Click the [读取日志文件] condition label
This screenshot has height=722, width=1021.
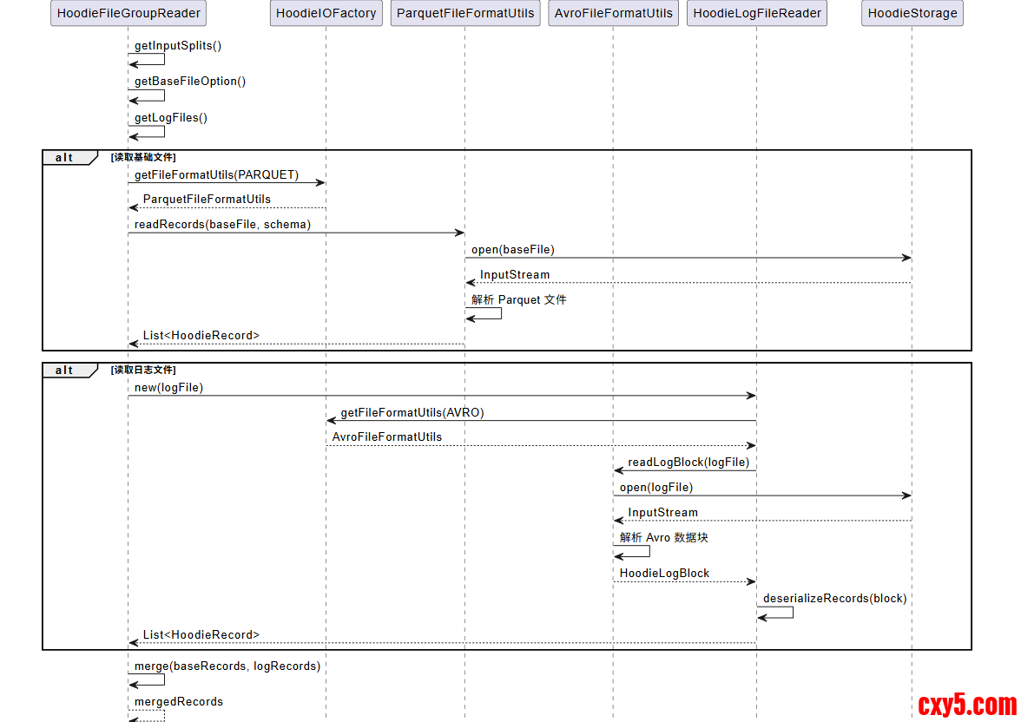(143, 370)
